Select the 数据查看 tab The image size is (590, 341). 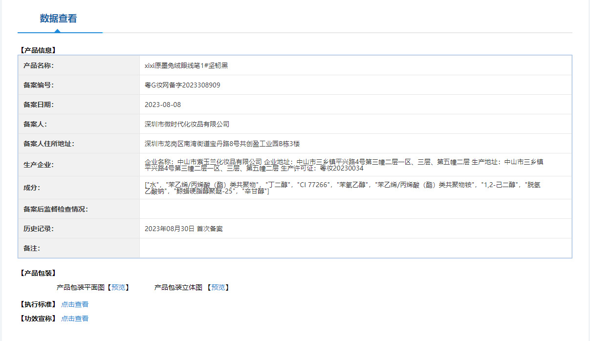click(58, 19)
